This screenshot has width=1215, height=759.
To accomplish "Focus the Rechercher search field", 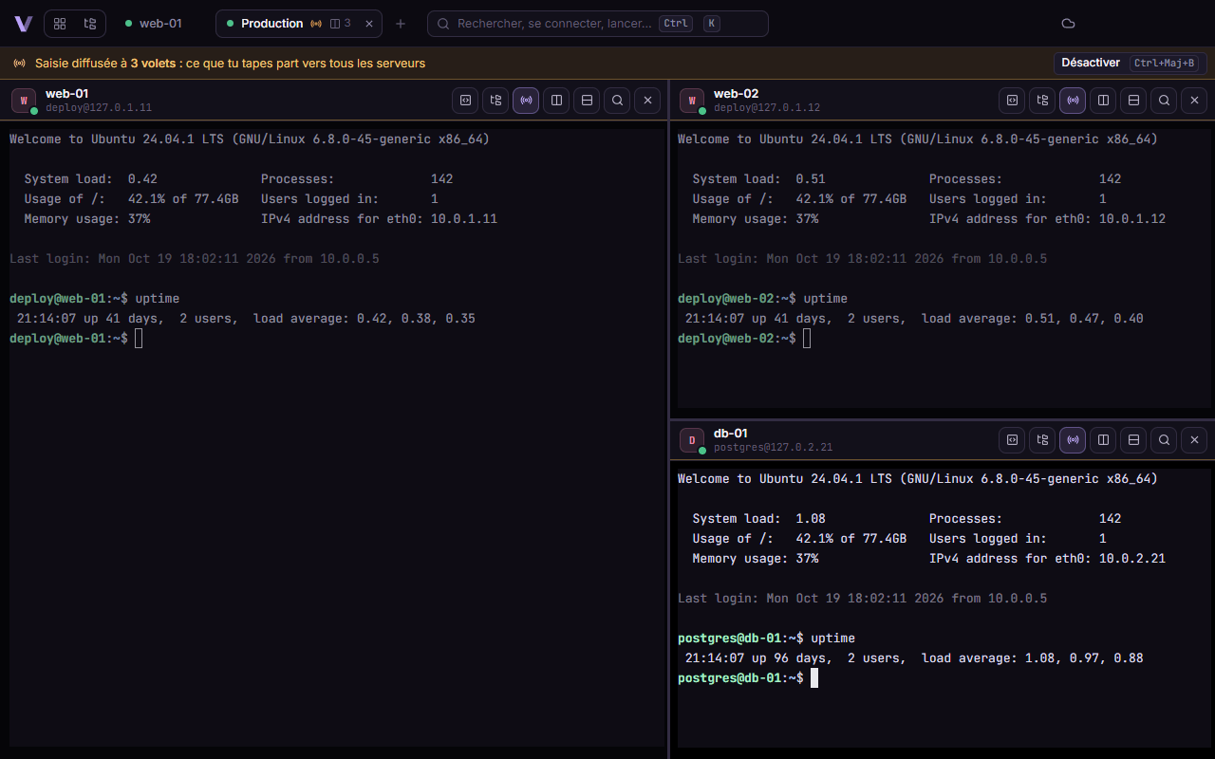I will pyautogui.click(x=598, y=24).
